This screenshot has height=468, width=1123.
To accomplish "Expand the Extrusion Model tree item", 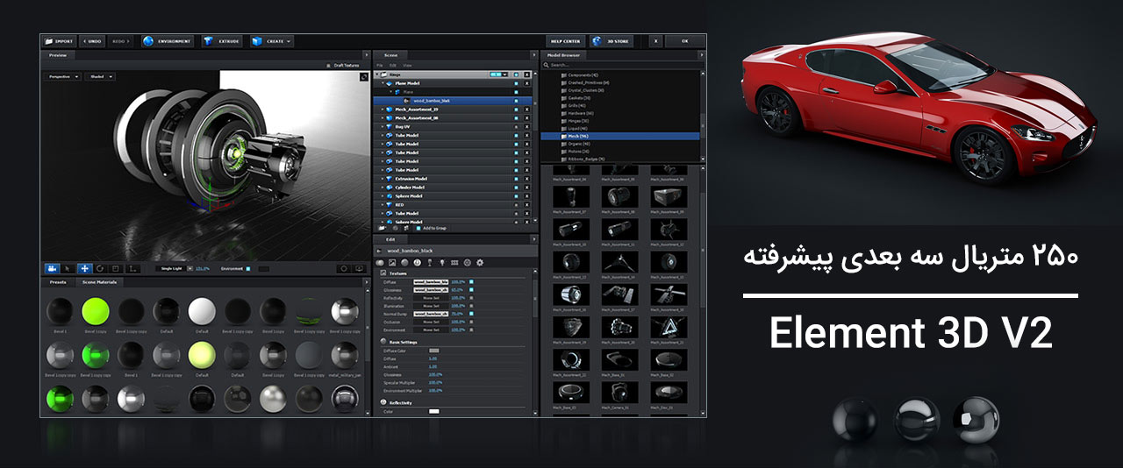I will click(383, 180).
